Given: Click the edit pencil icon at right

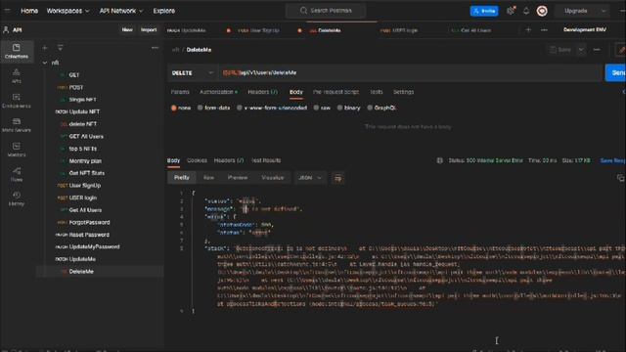Looking at the screenshot, I should pos(621,50).
